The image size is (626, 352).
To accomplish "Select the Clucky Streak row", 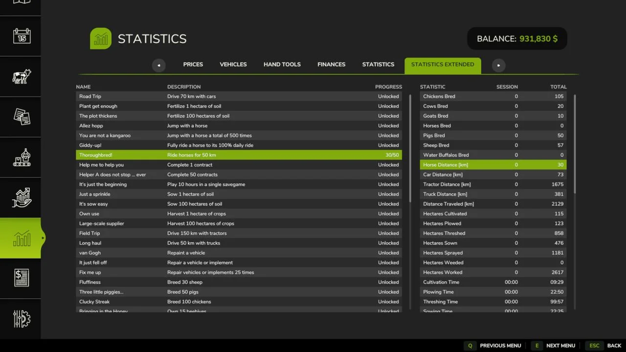I will point(239,302).
